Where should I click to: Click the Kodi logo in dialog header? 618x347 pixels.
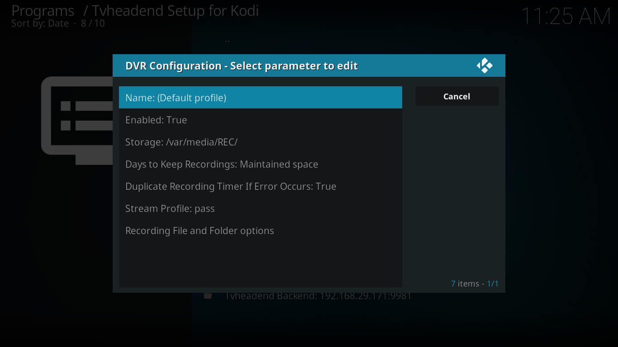click(485, 66)
